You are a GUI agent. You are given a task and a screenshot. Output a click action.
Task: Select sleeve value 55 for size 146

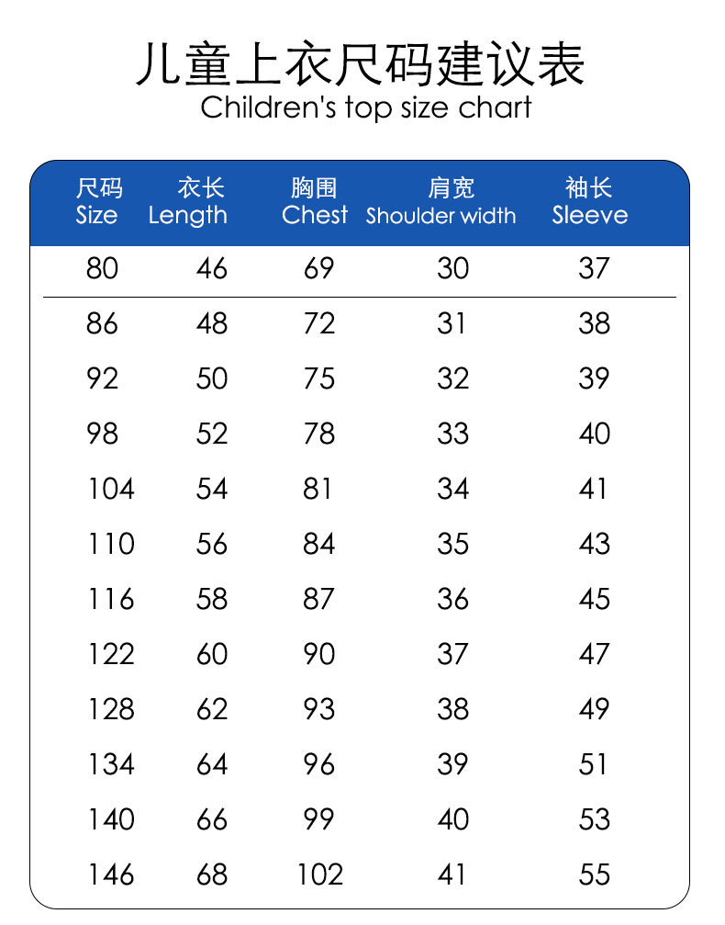(595, 874)
